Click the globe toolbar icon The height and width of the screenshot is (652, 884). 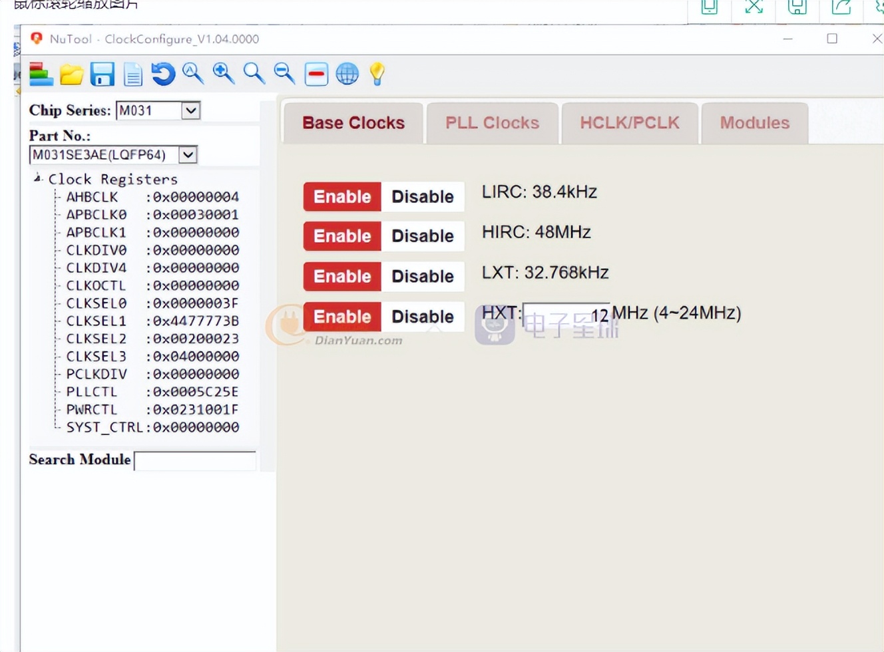pyautogui.click(x=347, y=74)
